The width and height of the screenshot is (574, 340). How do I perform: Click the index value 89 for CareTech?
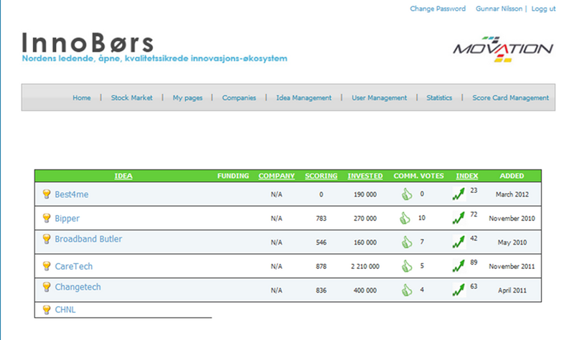click(x=474, y=263)
